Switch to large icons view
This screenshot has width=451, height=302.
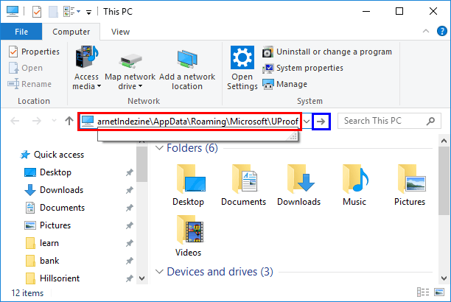coord(439,292)
